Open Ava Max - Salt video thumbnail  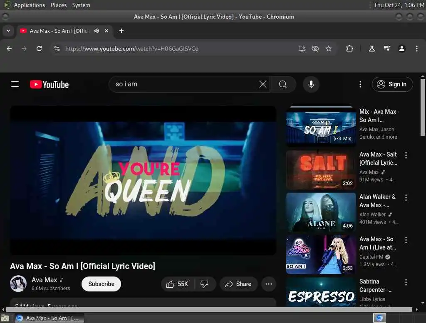pyautogui.click(x=321, y=170)
